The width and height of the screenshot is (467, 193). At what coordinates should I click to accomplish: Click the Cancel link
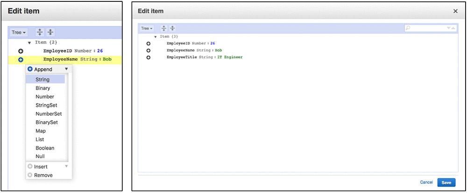point(426,182)
